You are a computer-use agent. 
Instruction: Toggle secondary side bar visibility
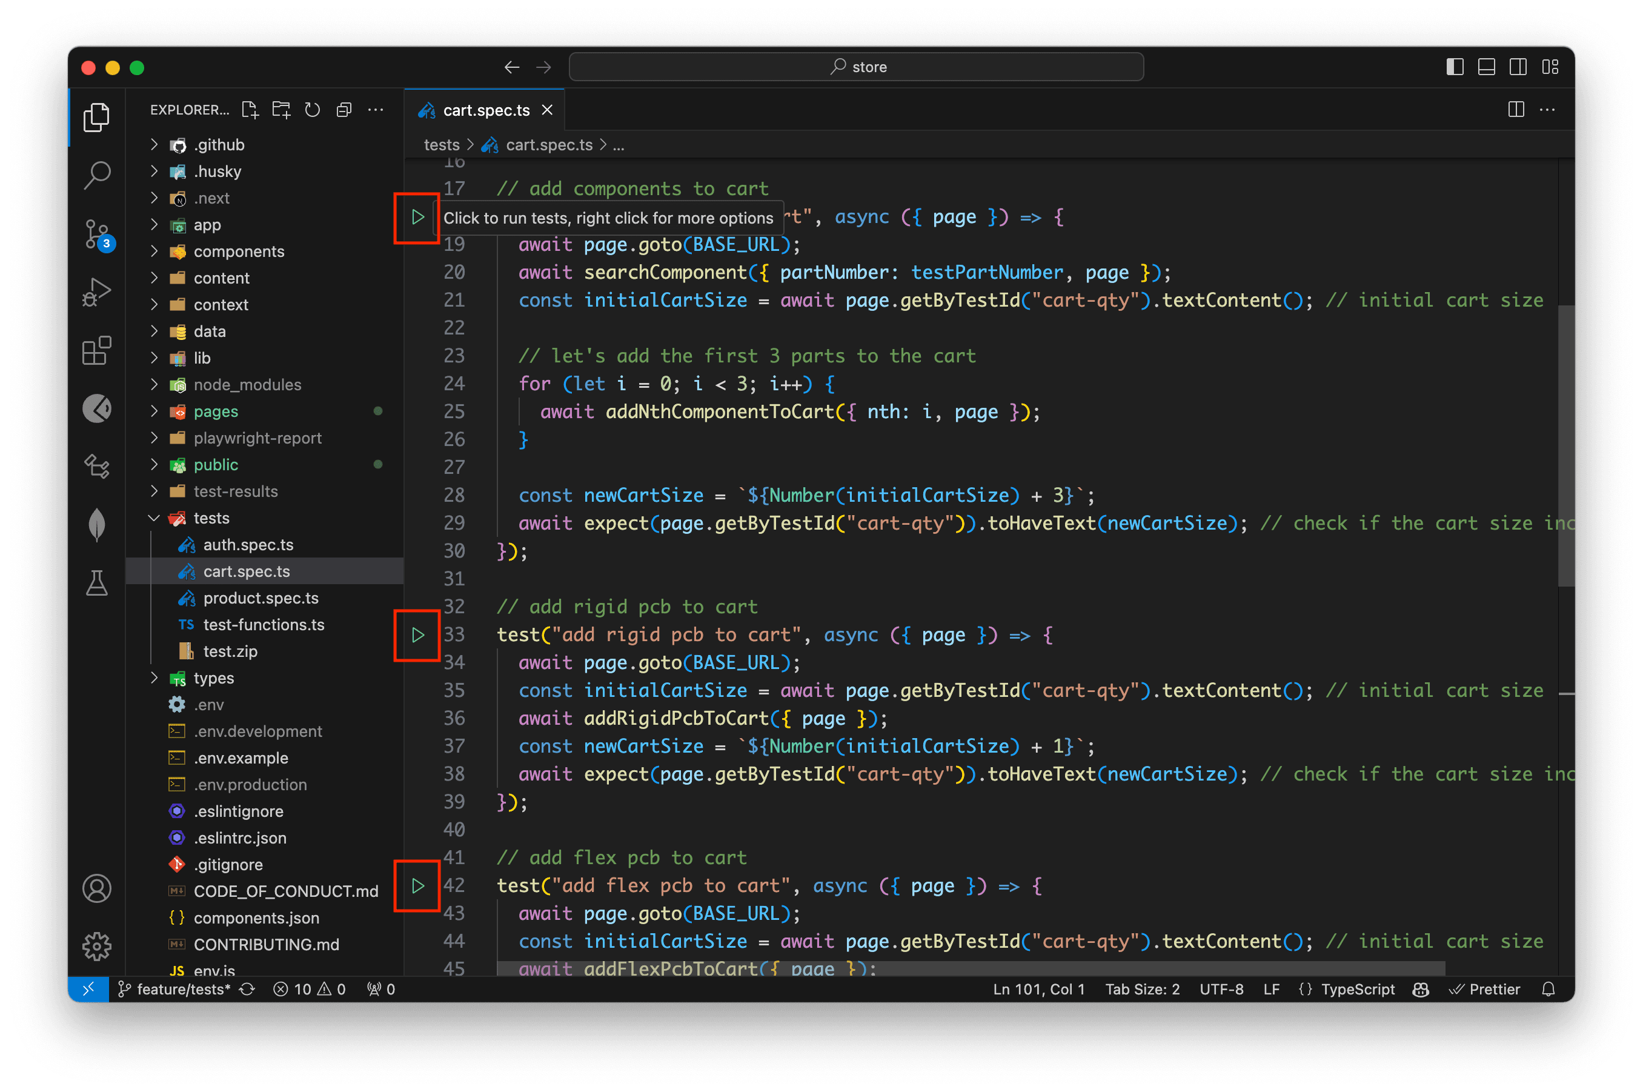click(x=1518, y=67)
